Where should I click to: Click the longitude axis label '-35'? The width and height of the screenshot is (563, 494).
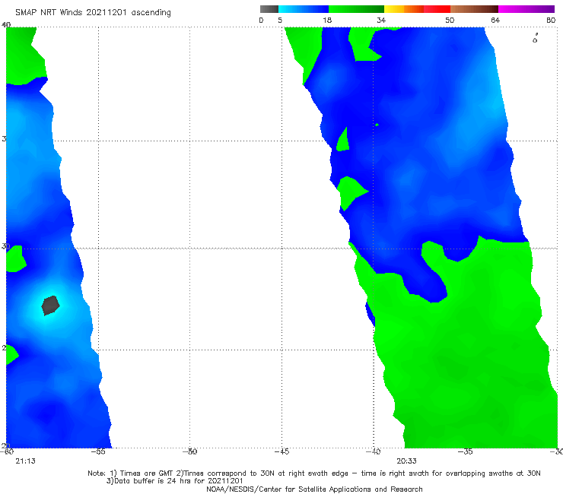(x=465, y=451)
